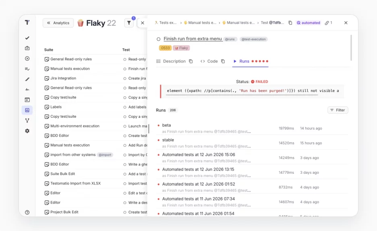
Task: Click the popcorn Flaky icon in header
Action: point(81,23)
